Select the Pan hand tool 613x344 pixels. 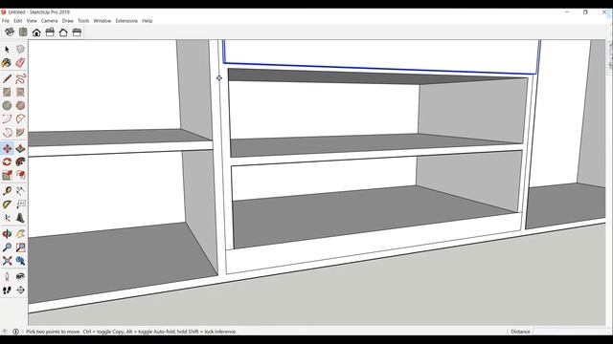tap(20, 234)
